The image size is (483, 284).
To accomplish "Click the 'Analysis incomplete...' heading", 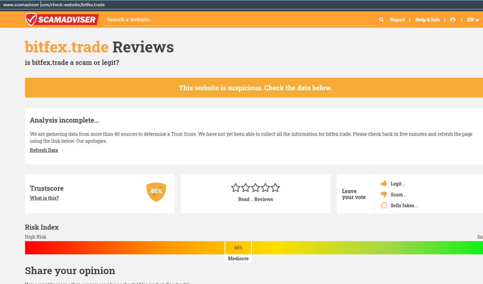I will pyautogui.click(x=65, y=120).
